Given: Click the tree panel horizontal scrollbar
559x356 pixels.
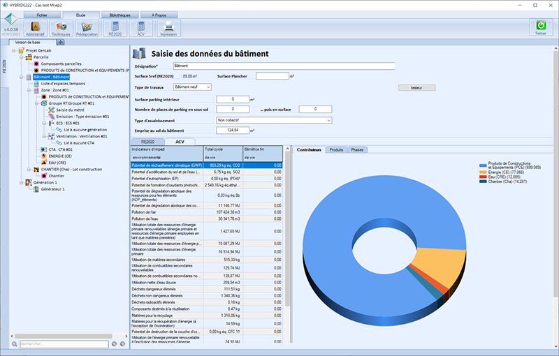Looking at the screenshot, I should point(64,336).
